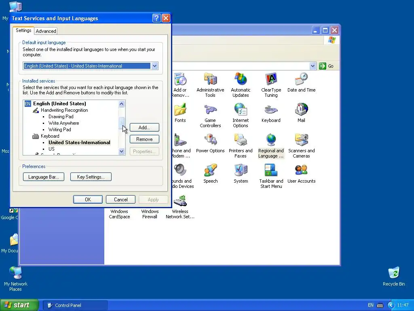This screenshot has width=414, height=311.
Task: Click the services list scroll-down arrow
Action: [x=121, y=151]
